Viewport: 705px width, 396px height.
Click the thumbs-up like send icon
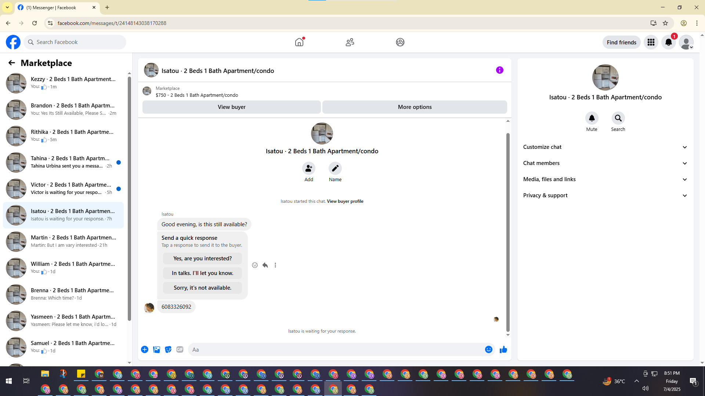503,349
